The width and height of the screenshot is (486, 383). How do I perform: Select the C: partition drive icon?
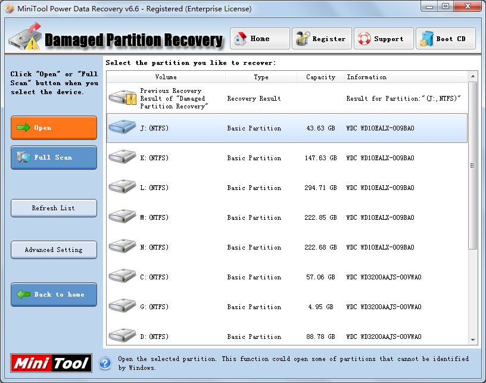[122, 275]
